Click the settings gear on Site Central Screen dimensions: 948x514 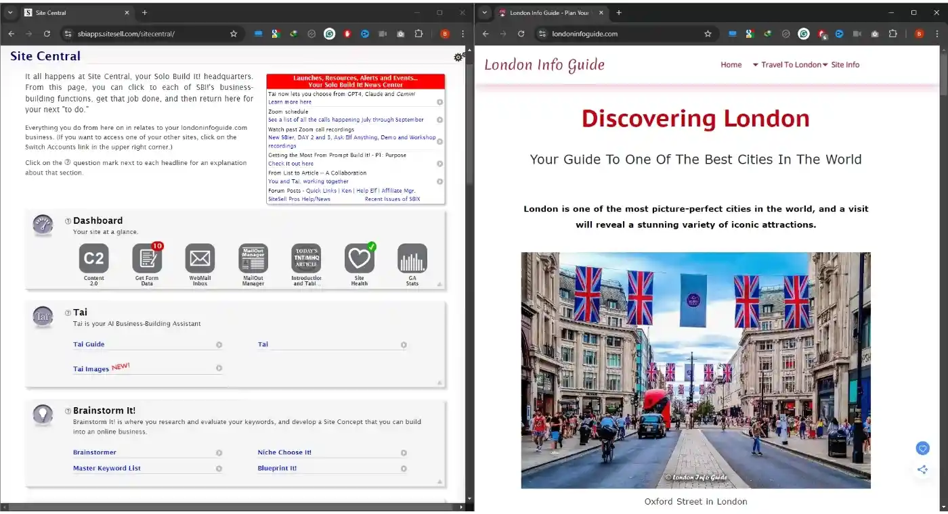coord(459,57)
